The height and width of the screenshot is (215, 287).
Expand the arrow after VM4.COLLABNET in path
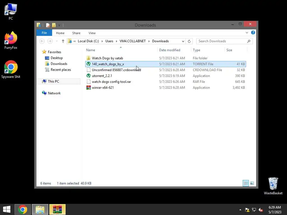pyautogui.click(x=149, y=41)
